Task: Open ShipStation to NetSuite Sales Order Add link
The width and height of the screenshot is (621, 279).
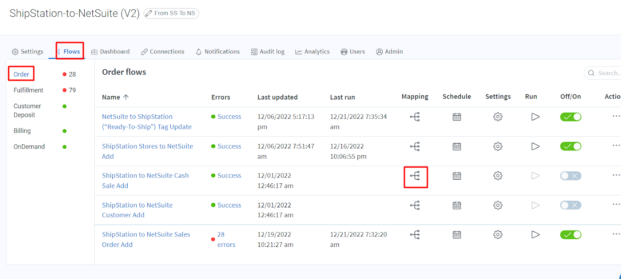Action: click(146, 240)
